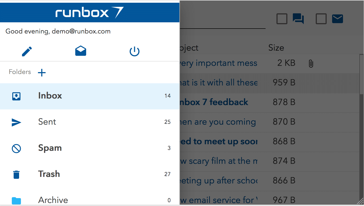
Task: Select the compose pencil icon
Action: pos(27,51)
